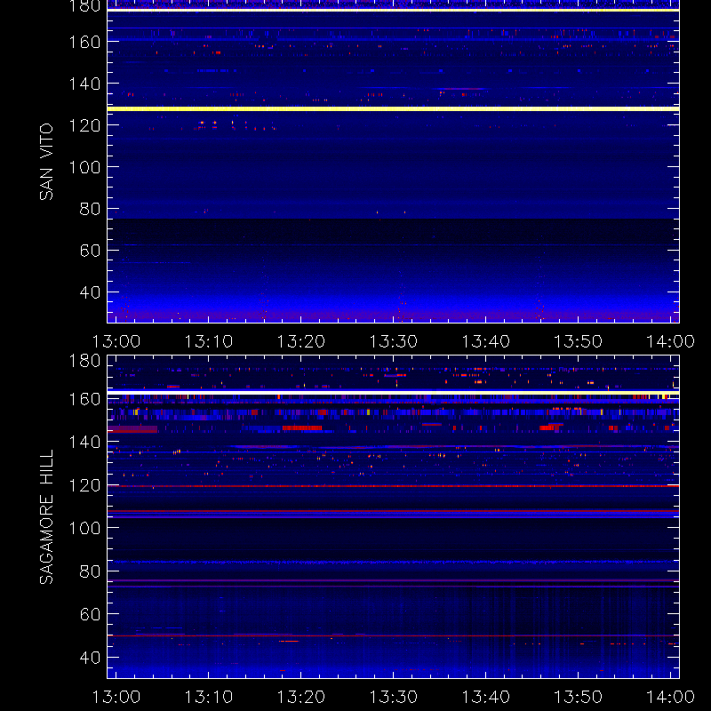Click the thick yellow band in San Vito spectrogram

coord(393,108)
